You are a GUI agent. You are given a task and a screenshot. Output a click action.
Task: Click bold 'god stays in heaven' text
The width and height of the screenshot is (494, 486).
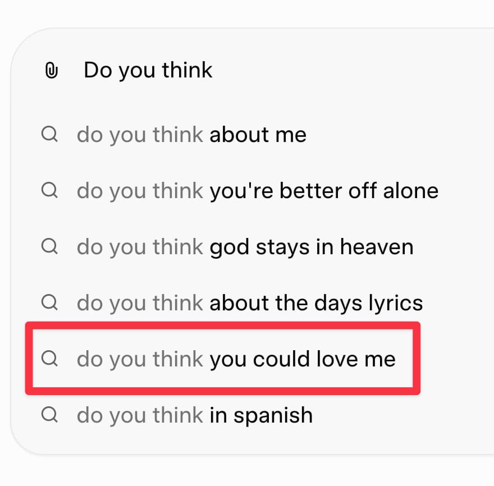(312, 247)
